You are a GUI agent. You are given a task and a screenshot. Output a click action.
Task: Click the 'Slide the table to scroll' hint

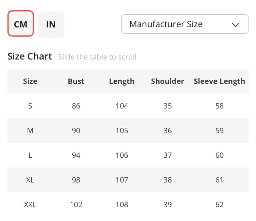click(x=97, y=57)
